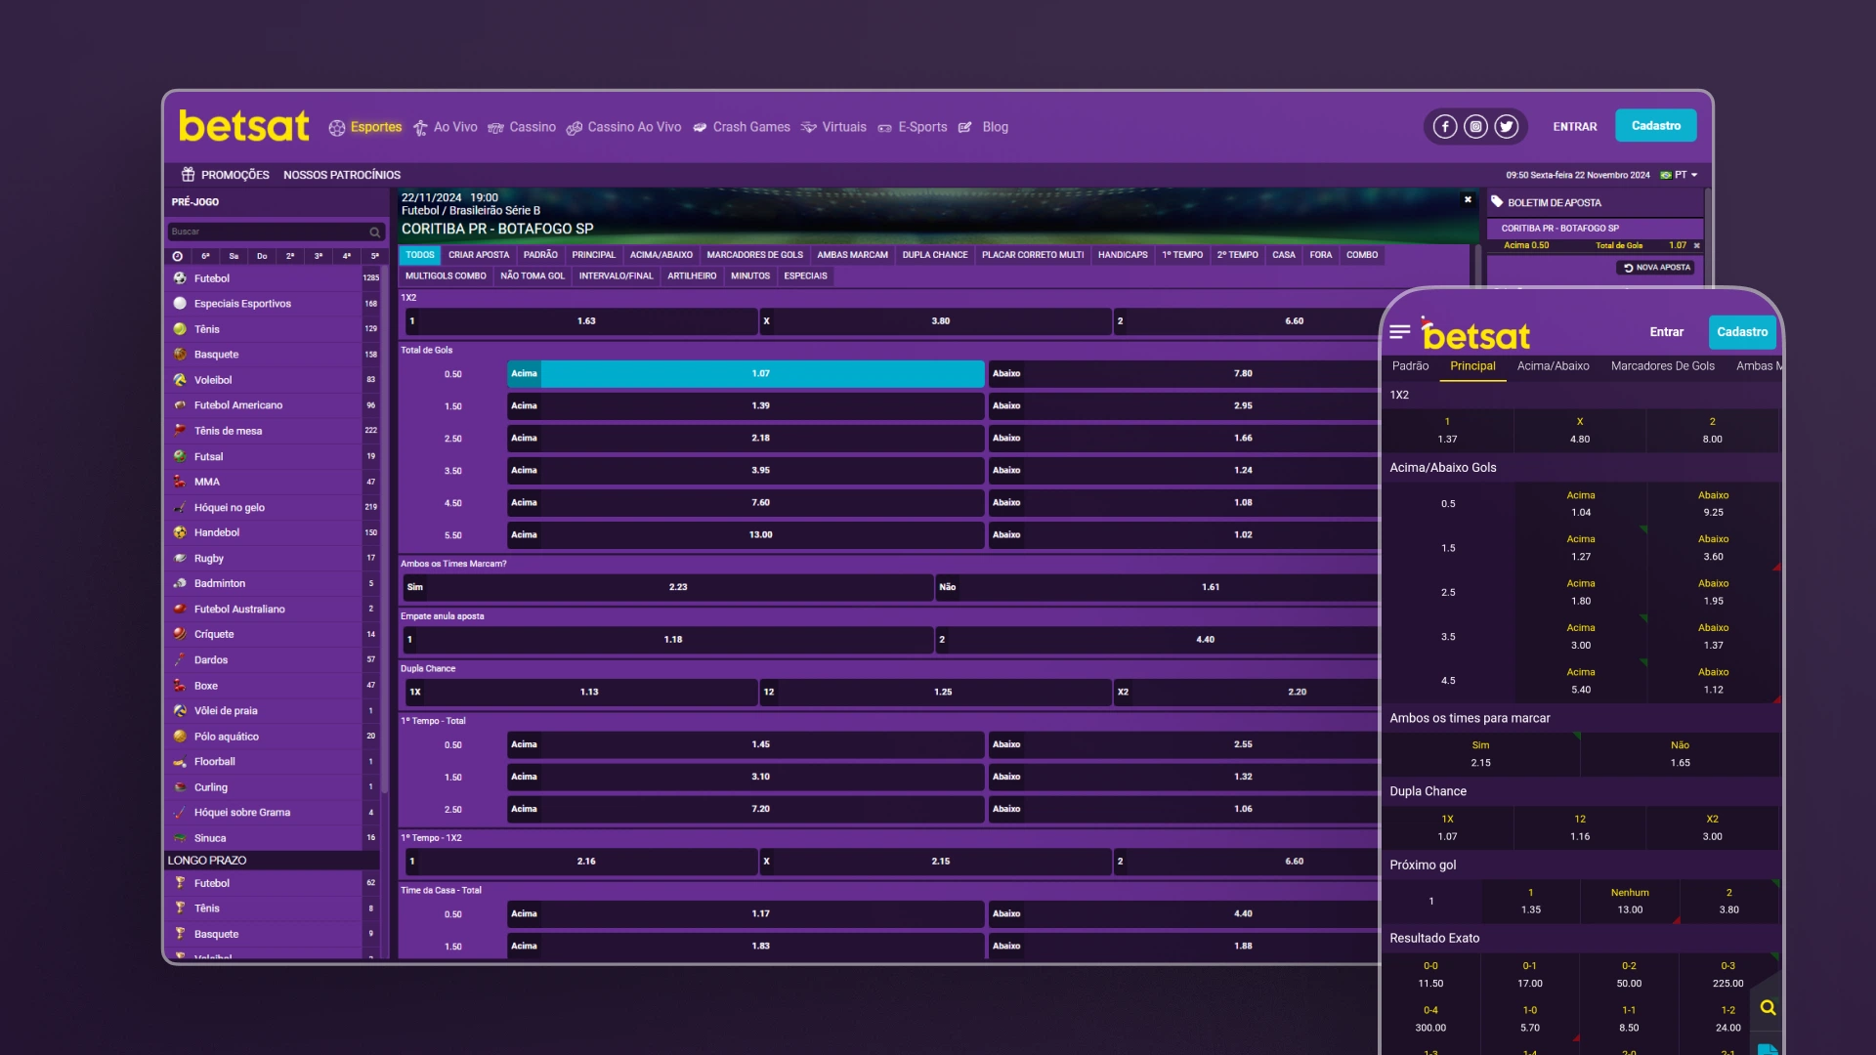Click the Futebol soccer ball icon in pré-jogo list
This screenshot has width=1876, height=1055.
[180, 278]
